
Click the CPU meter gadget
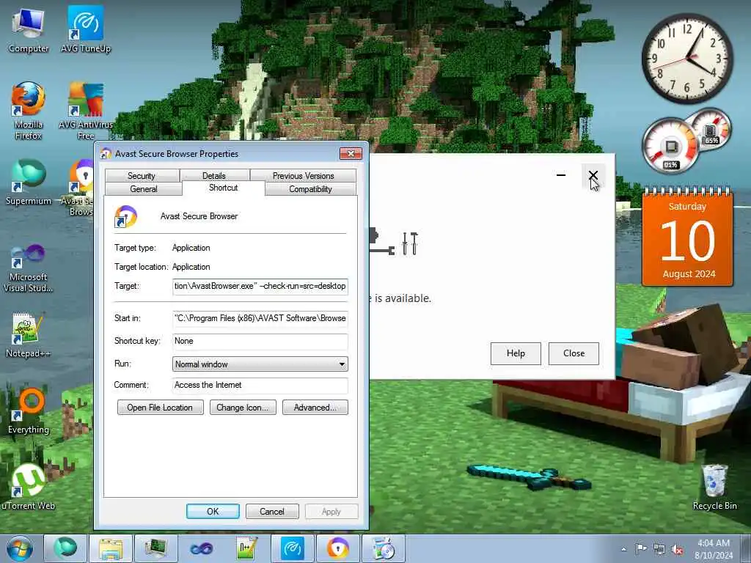click(670, 146)
